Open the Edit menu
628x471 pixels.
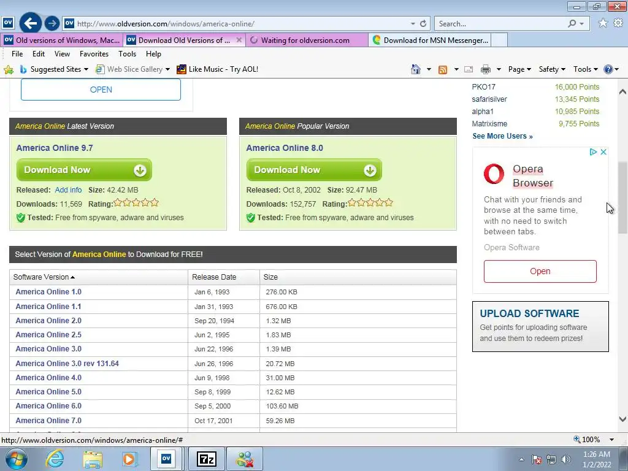[x=39, y=54]
